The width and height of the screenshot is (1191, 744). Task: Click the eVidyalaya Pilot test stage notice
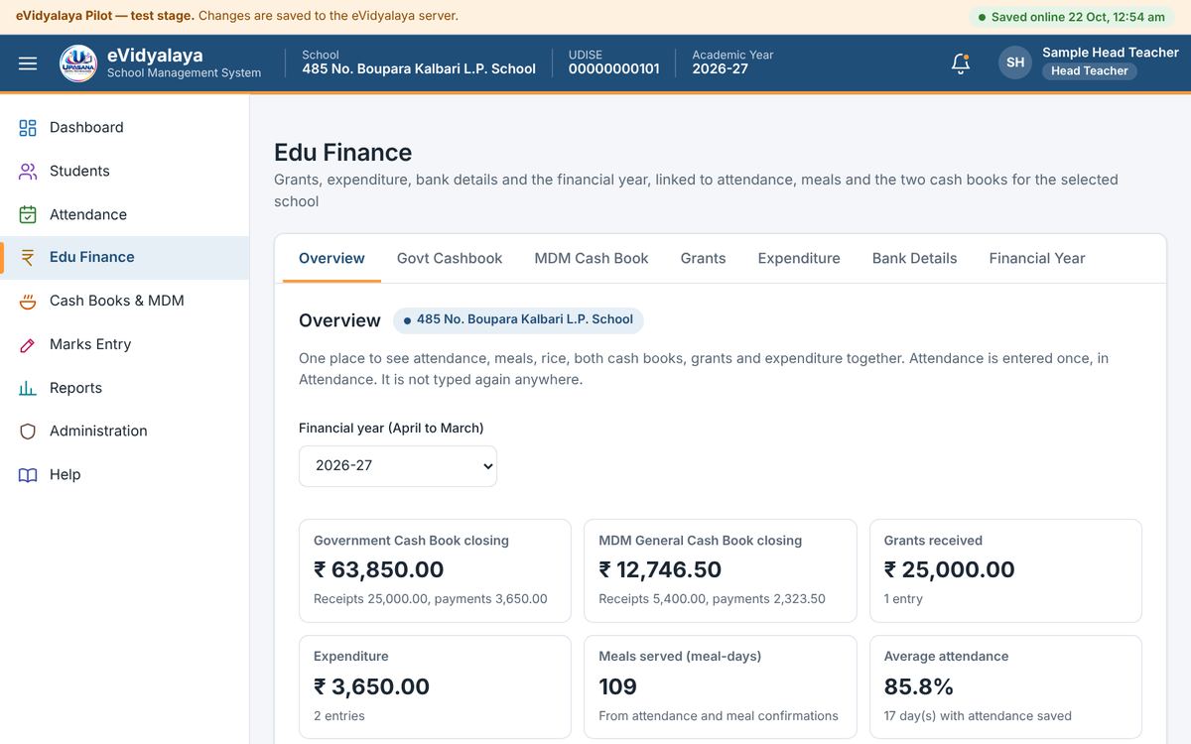click(237, 17)
